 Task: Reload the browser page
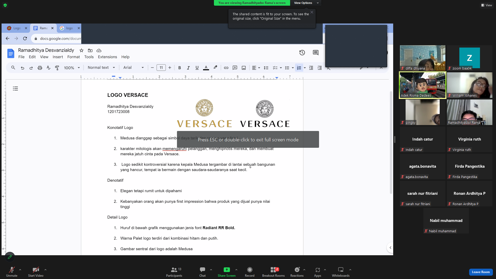(x=25, y=38)
